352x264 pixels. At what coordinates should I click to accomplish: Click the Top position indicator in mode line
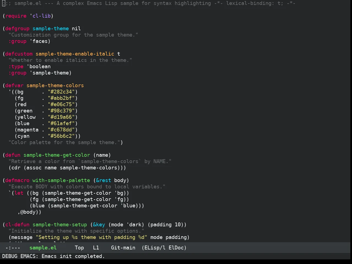[x=79, y=248]
